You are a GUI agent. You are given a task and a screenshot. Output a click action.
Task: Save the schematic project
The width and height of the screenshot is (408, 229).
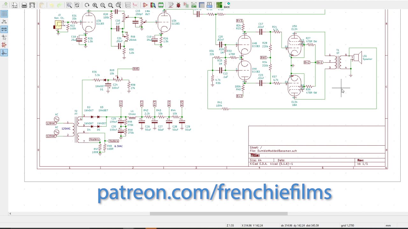5,5
